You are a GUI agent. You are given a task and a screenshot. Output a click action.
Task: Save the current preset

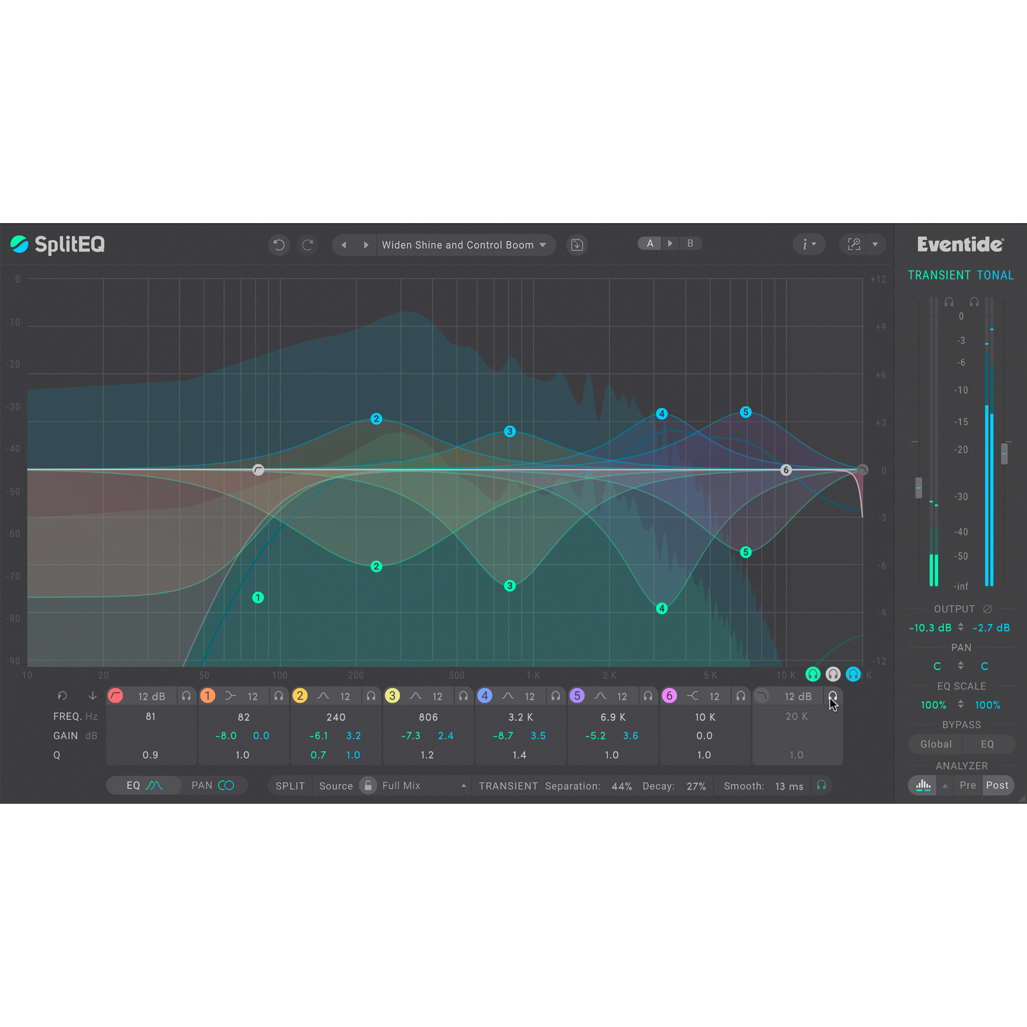(x=577, y=245)
